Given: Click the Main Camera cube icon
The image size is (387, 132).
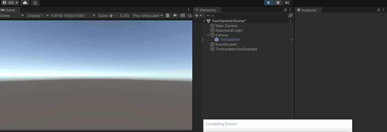Looking at the screenshot, I should tap(212, 26).
